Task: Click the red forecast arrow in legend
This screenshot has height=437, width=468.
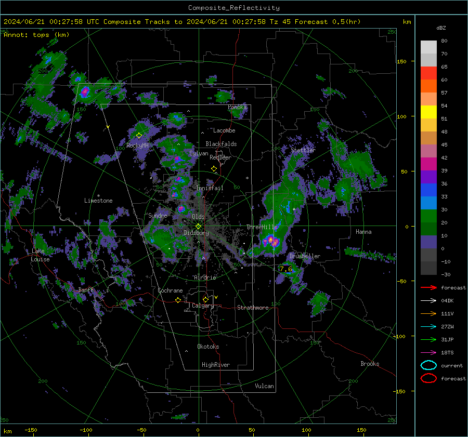Action: tap(428, 287)
